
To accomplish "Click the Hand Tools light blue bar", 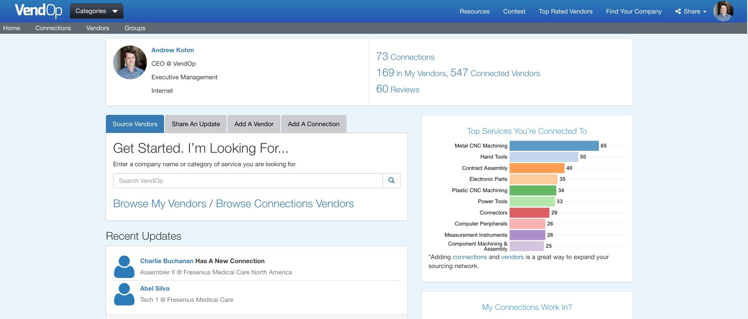I will (x=544, y=157).
